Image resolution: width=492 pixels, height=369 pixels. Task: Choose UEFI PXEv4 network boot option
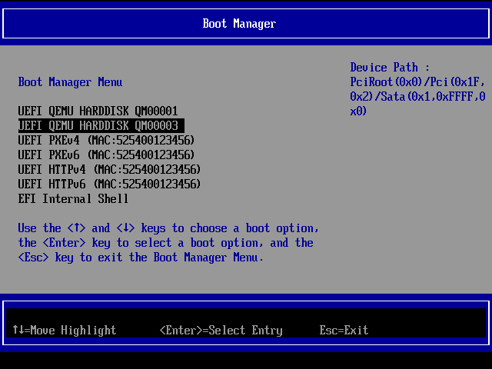click(106, 140)
